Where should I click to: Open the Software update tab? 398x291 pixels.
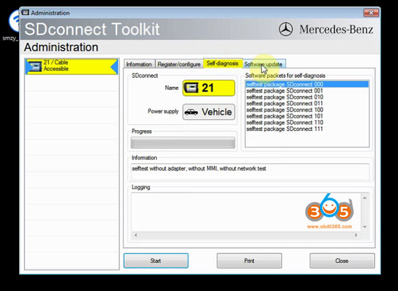click(x=263, y=64)
